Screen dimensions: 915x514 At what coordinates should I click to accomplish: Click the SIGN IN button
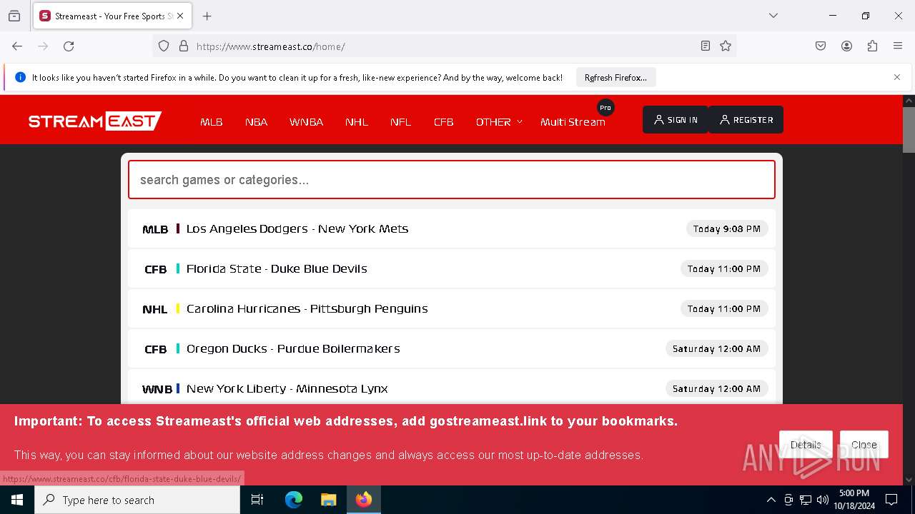click(x=676, y=120)
